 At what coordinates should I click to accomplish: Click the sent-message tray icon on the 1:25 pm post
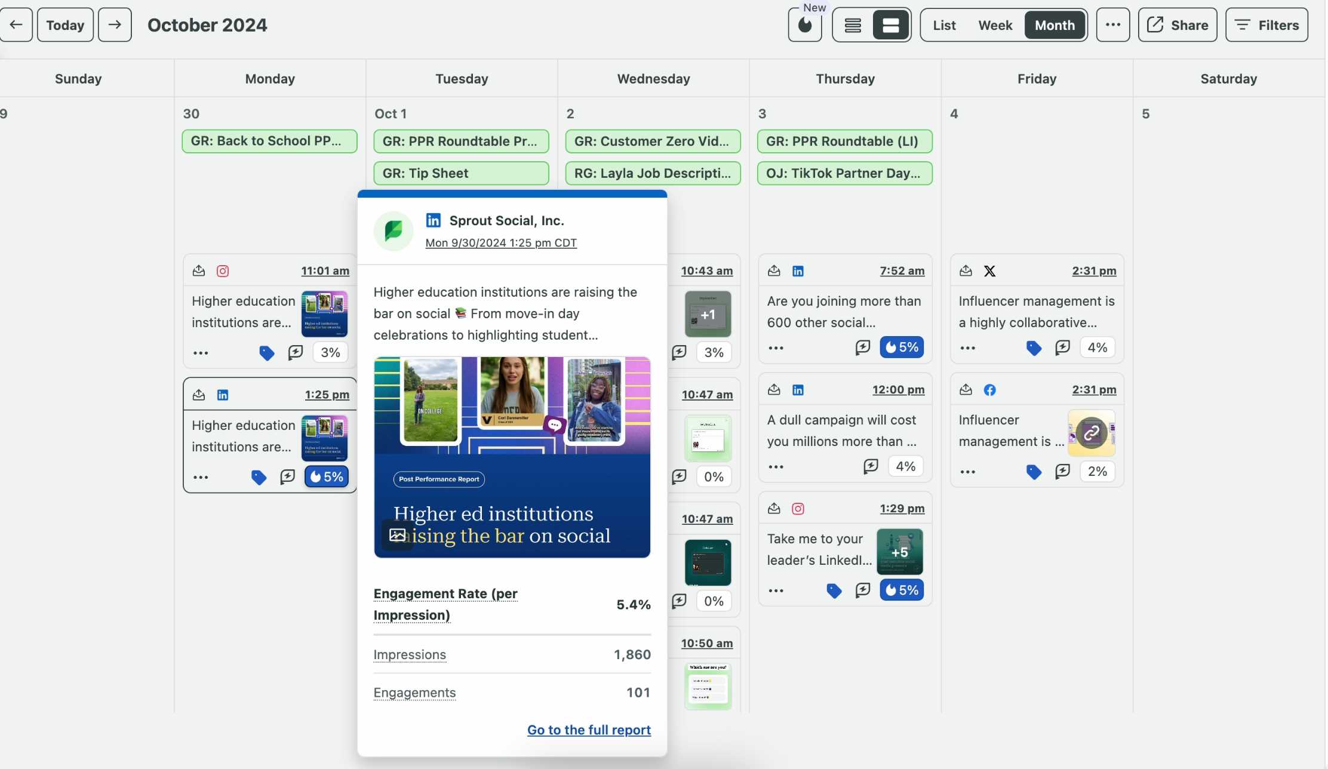[x=199, y=395]
